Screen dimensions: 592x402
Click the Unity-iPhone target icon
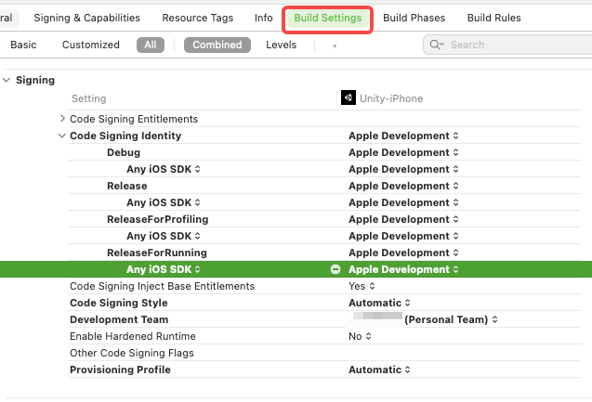tap(349, 97)
